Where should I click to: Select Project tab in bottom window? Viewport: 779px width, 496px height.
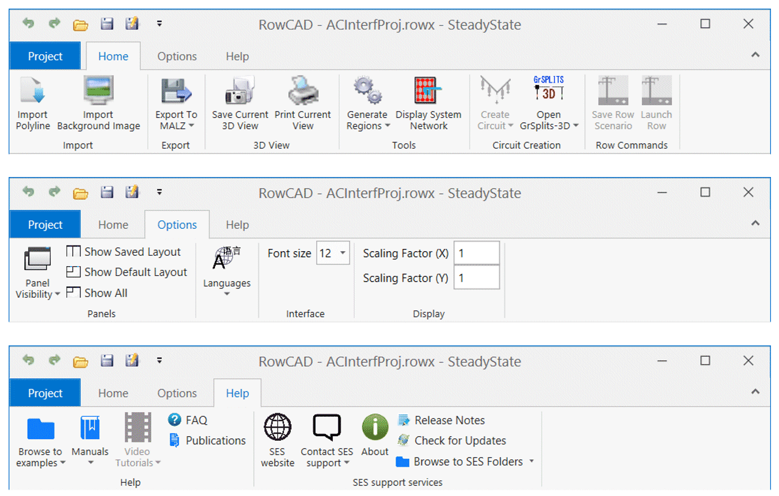(45, 393)
